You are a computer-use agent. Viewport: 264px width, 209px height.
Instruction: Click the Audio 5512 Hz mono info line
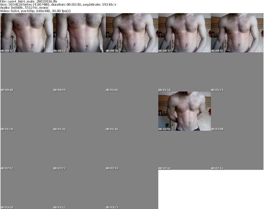[24, 8]
